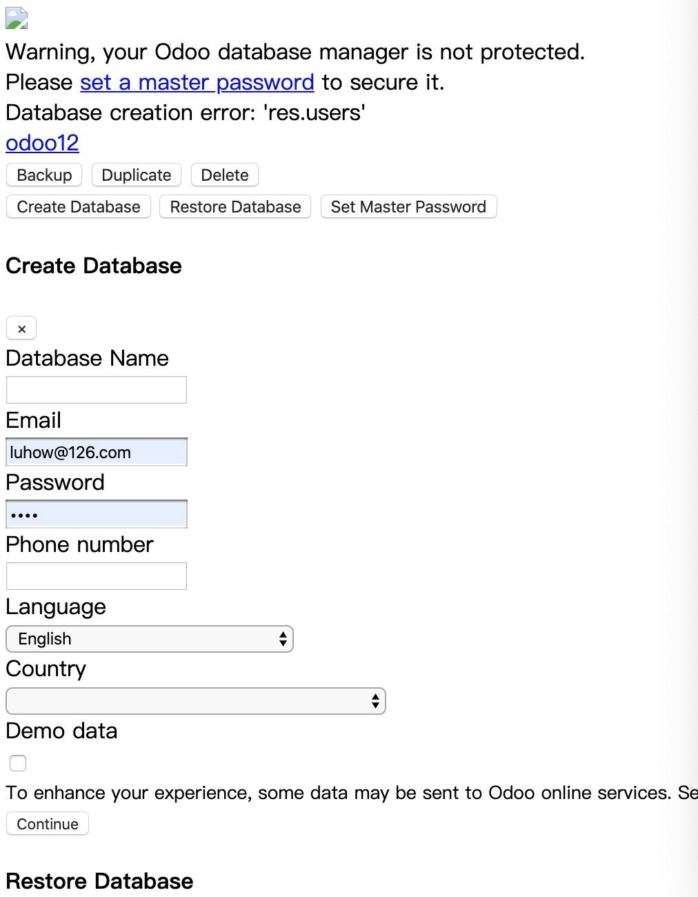This screenshot has width=698, height=897.
Task: Open the empty Country dropdown
Action: pos(196,701)
